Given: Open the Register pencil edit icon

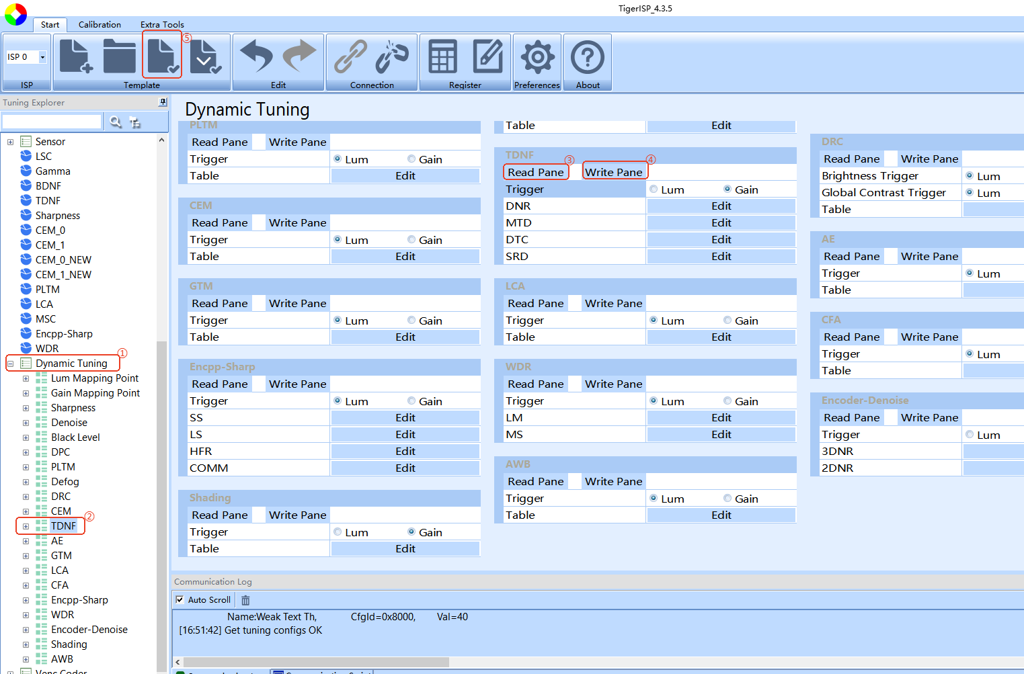Looking at the screenshot, I should [x=487, y=56].
